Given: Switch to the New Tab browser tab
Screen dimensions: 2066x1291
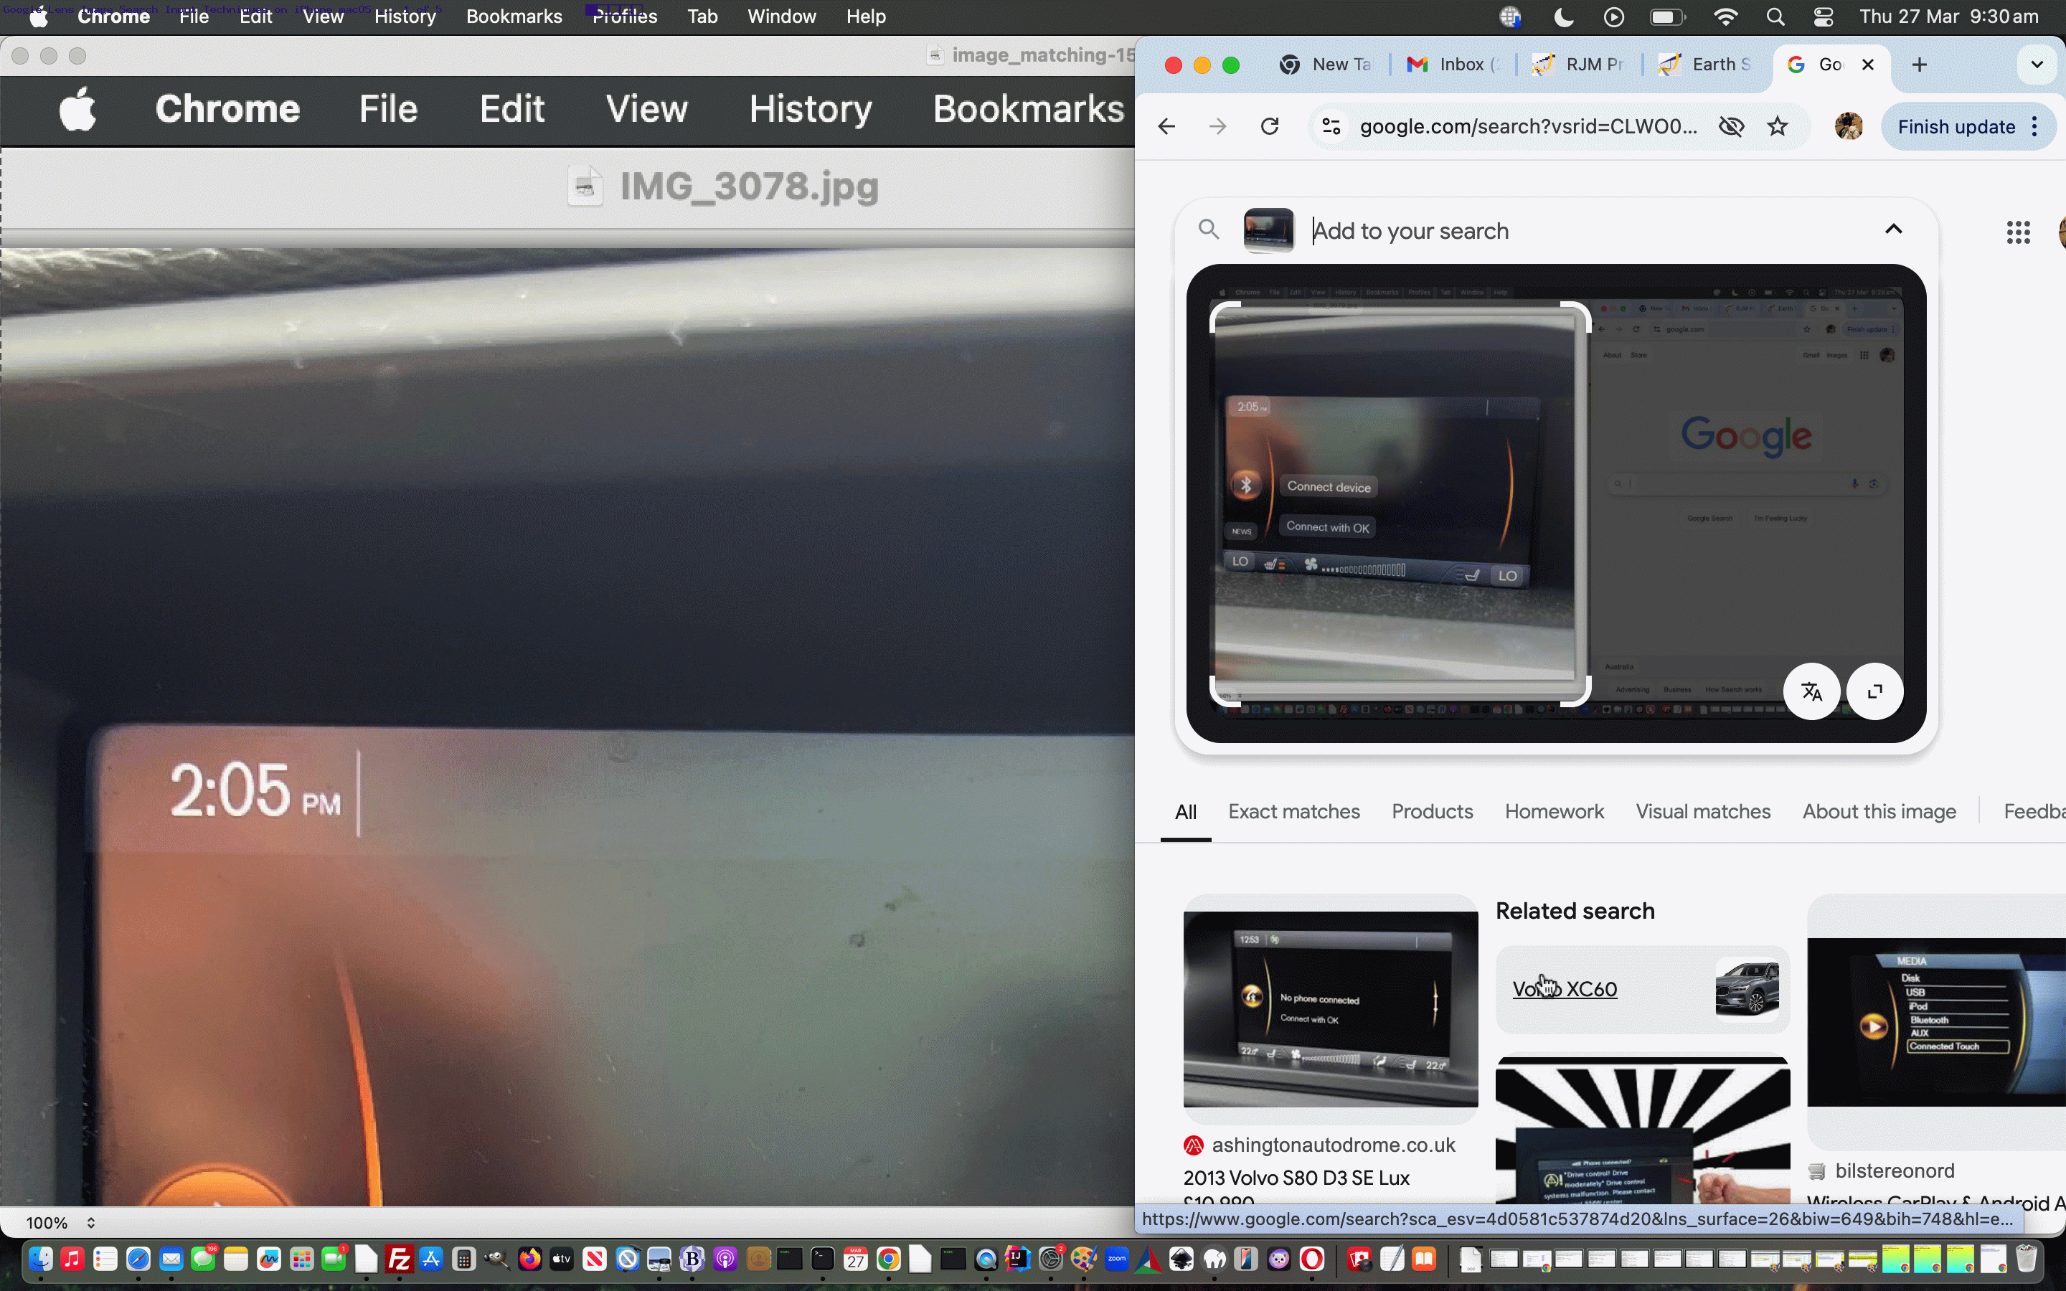Looking at the screenshot, I should (1325, 65).
